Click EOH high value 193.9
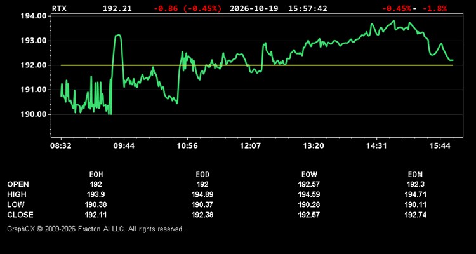The height and width of the screenshot is (254, 476). coord(96,194)
